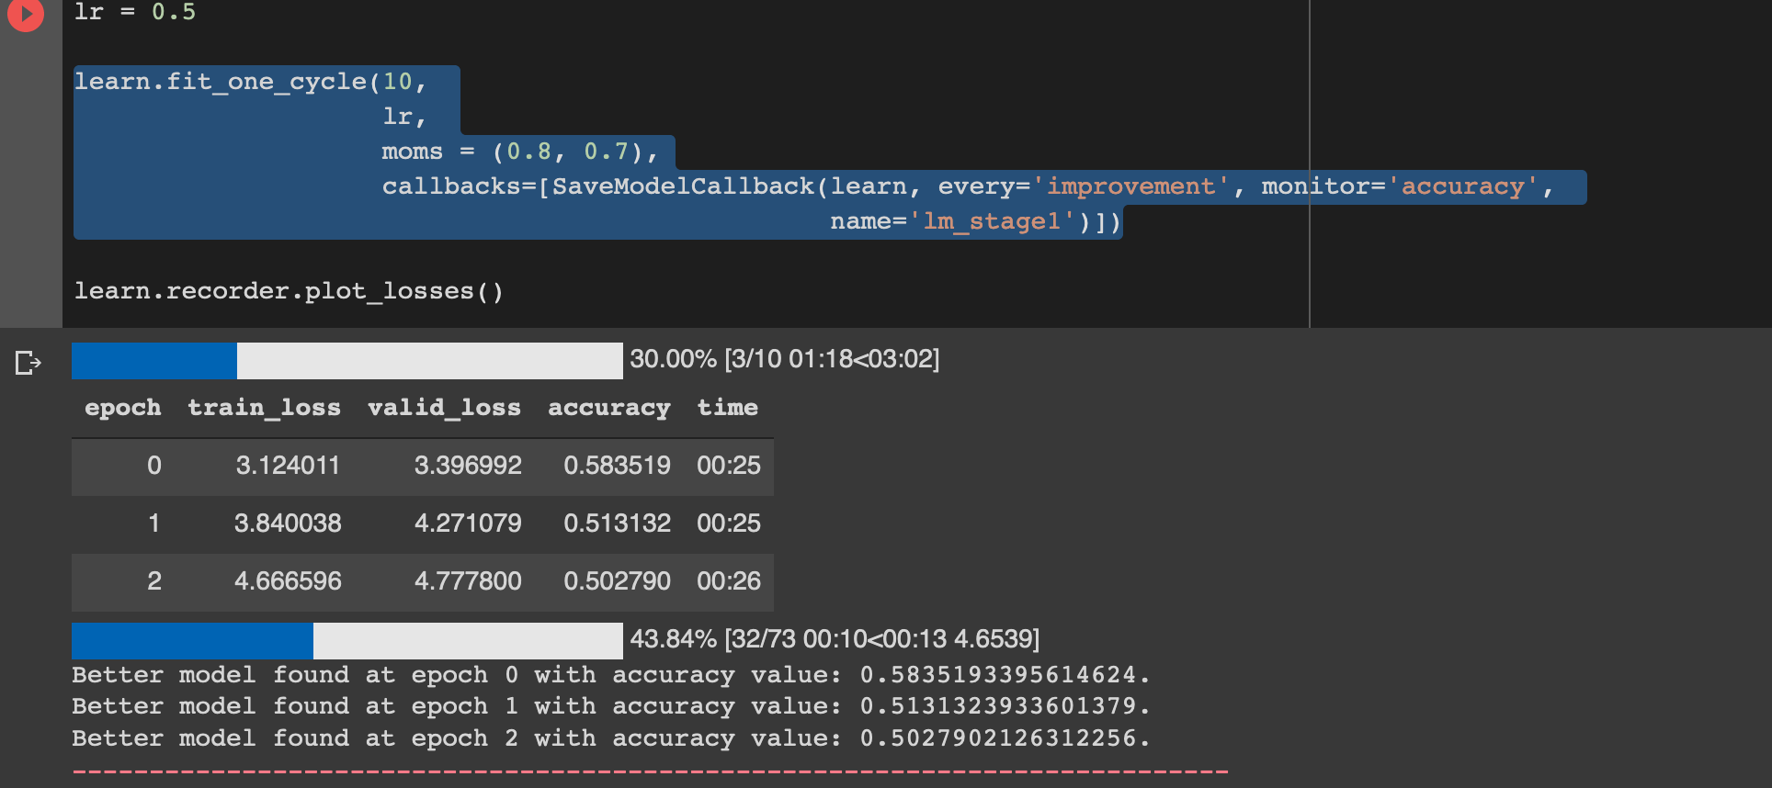
Task: Click valid loss value 4.271079
Action: [468, 523]
